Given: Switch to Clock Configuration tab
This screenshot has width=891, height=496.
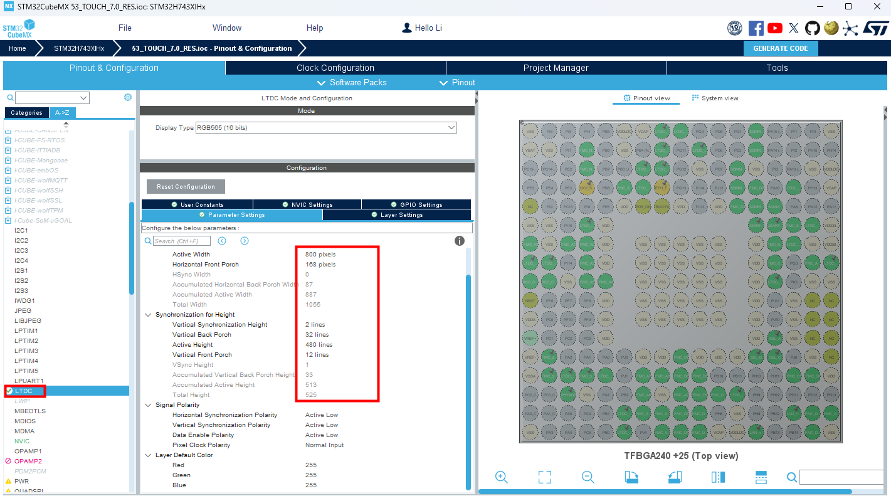Looking at the screenshot, I should 335,68.
